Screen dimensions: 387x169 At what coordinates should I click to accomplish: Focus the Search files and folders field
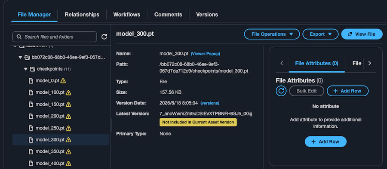pyautogui.click(x=55, y=37)
